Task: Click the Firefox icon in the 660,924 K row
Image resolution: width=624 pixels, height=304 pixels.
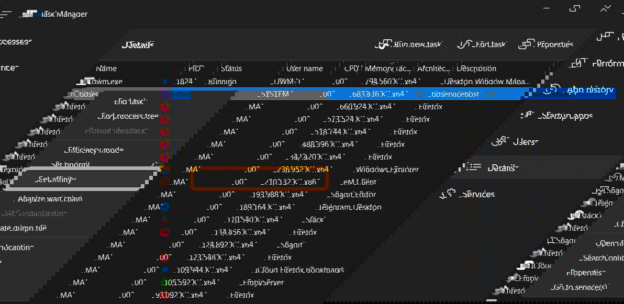Action: click(x=164, y=106)
